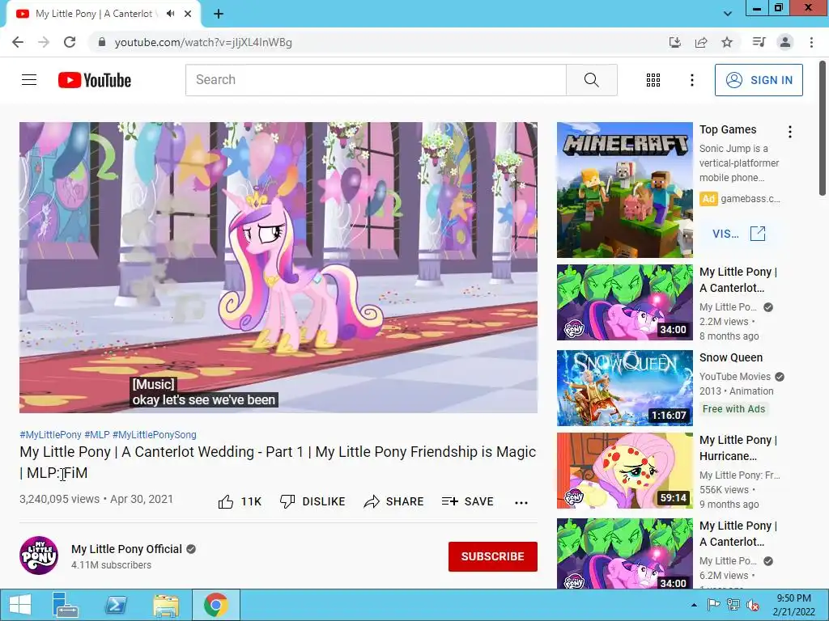Click the #MyLittlePony hashtag
This screenshot has width=829, height=621.
click(x=50, y=434)
